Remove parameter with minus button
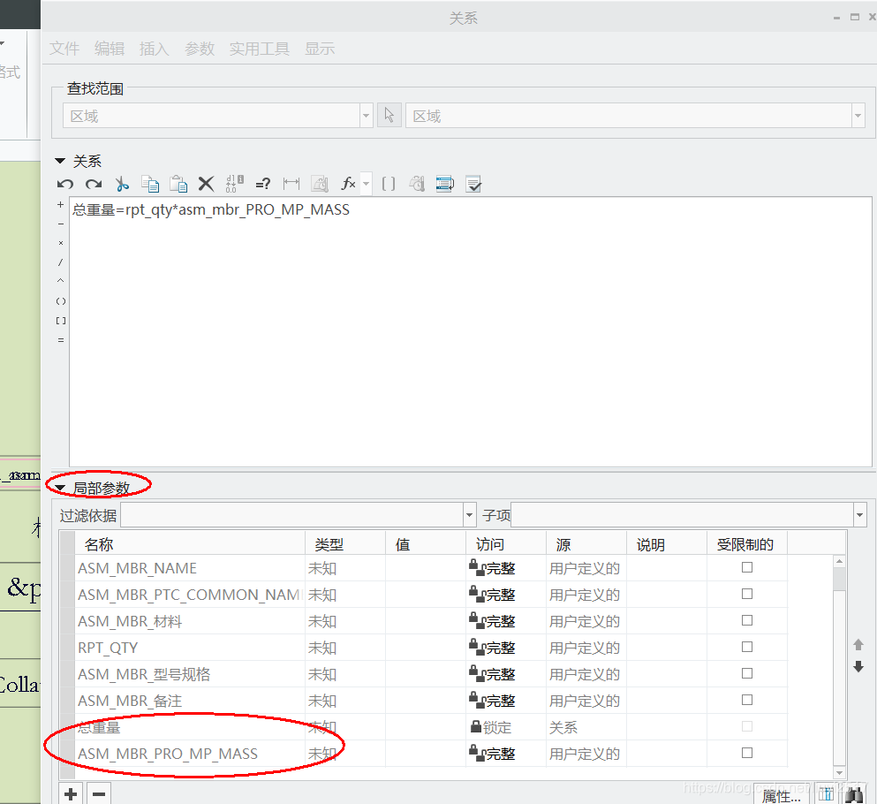The width and height of the screenshot is (877, 804). tap(99, 793)
